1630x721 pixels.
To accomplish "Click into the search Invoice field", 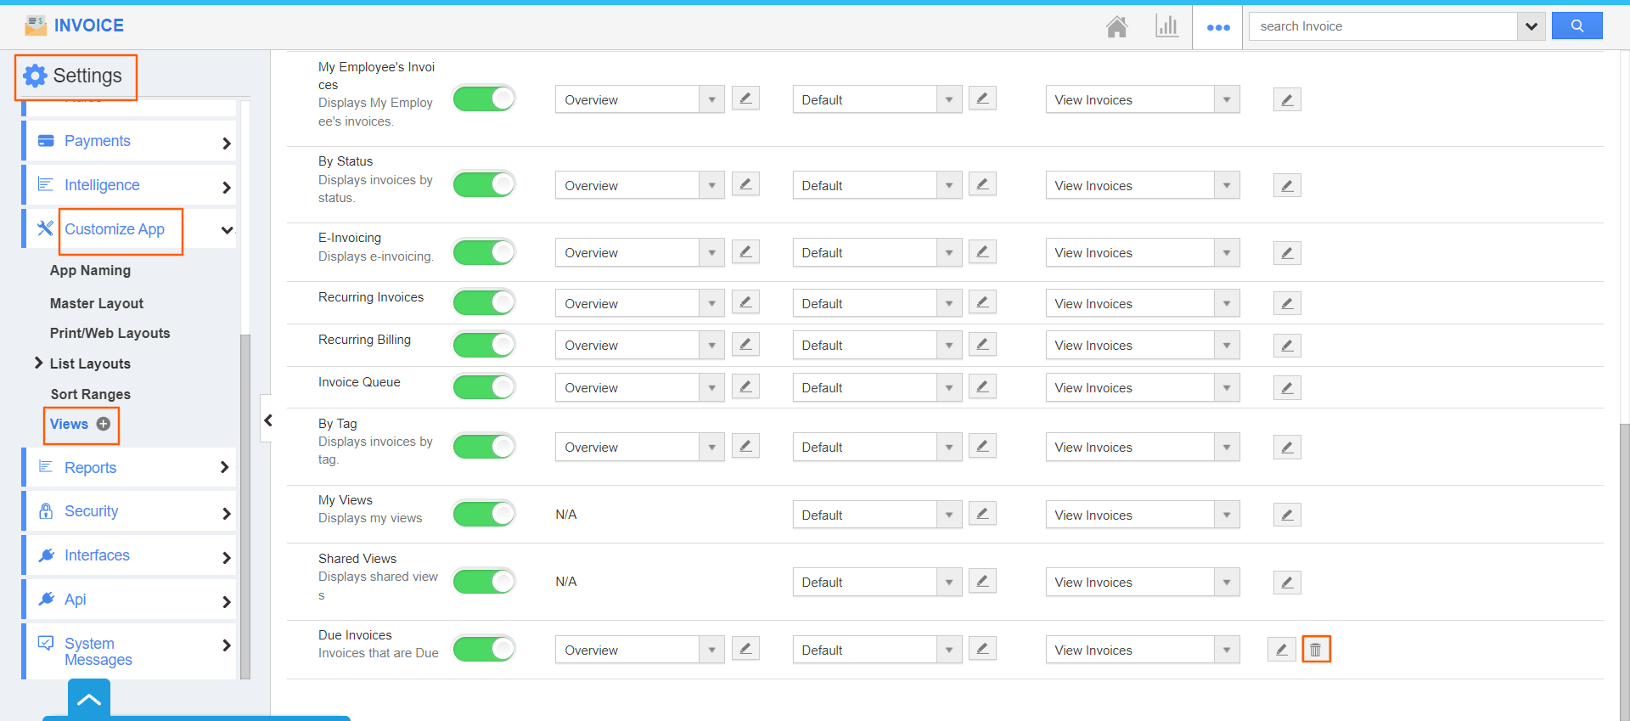I will (1383, 26).
